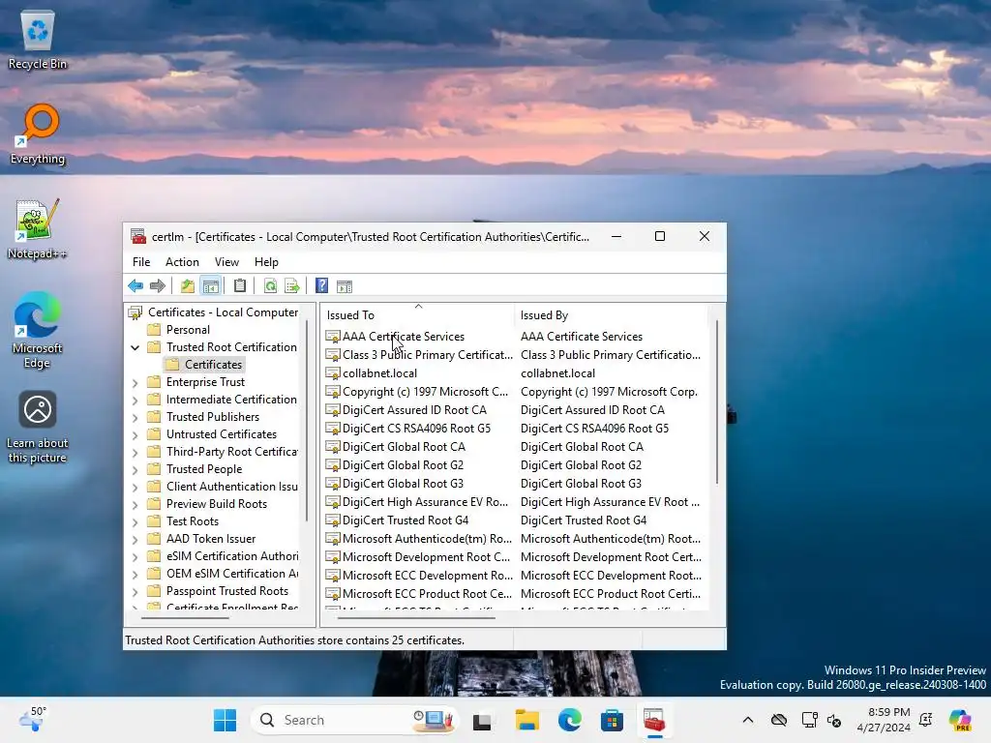991x743 pixels.
Task: Open the Windows Start button
Action: [225, 720]
